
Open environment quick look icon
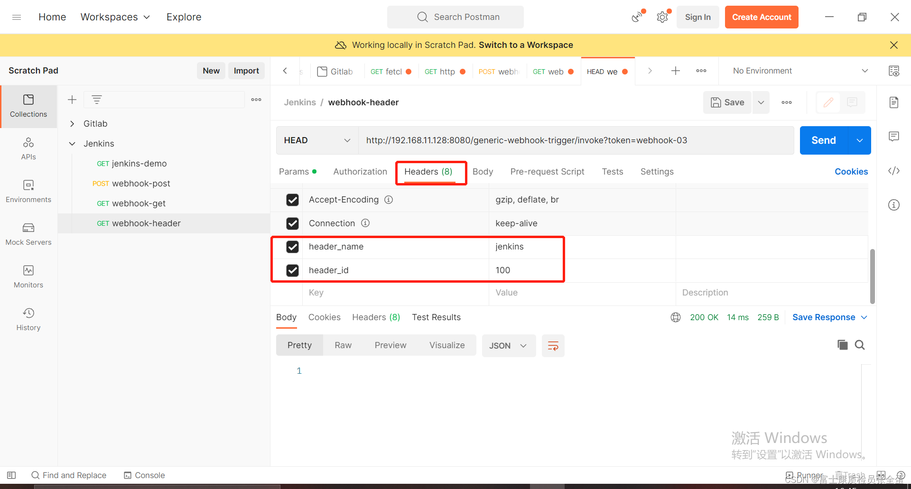coord(894,71)
